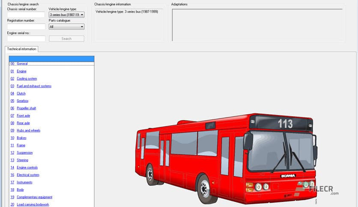
Task: Open Complementary equipment category
Action: point(34,197)
